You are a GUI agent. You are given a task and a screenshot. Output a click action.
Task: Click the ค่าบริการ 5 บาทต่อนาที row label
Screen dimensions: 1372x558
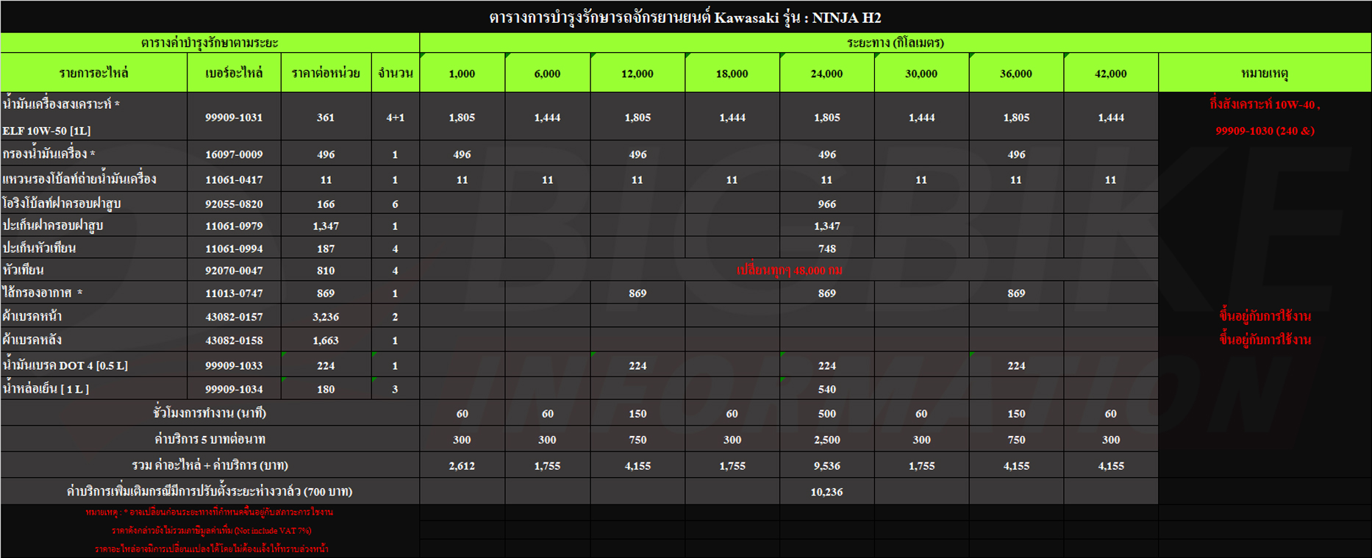pyautogui.click(x=210, y=439)
